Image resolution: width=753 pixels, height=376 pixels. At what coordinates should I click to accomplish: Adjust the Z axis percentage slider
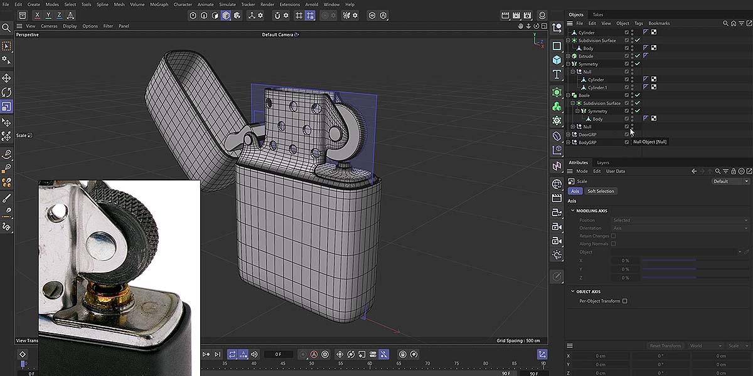coord(695,278)
